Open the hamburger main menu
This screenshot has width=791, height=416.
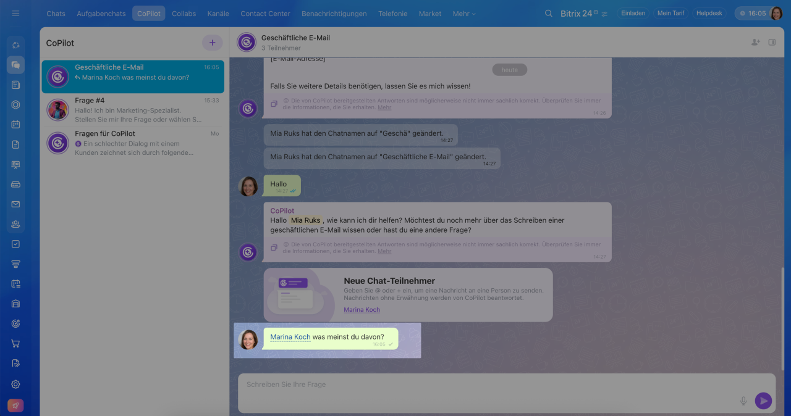(15, 13)
